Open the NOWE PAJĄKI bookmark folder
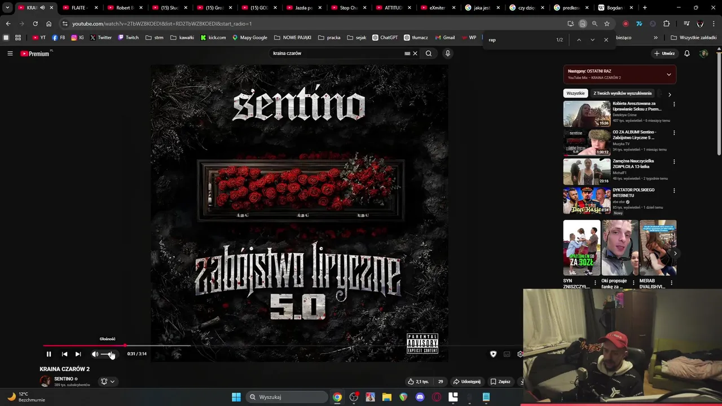Viewport: 722px width, 406px height. [x=293, y=38]
